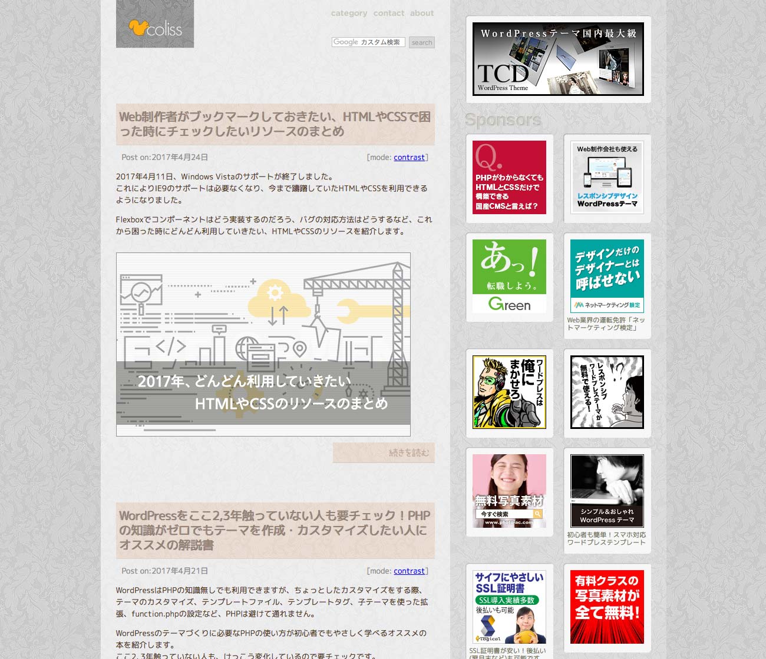Click the 2017 HTML/CSS resources article image
This screenshot has height=659, width=766.
[263, 344]
